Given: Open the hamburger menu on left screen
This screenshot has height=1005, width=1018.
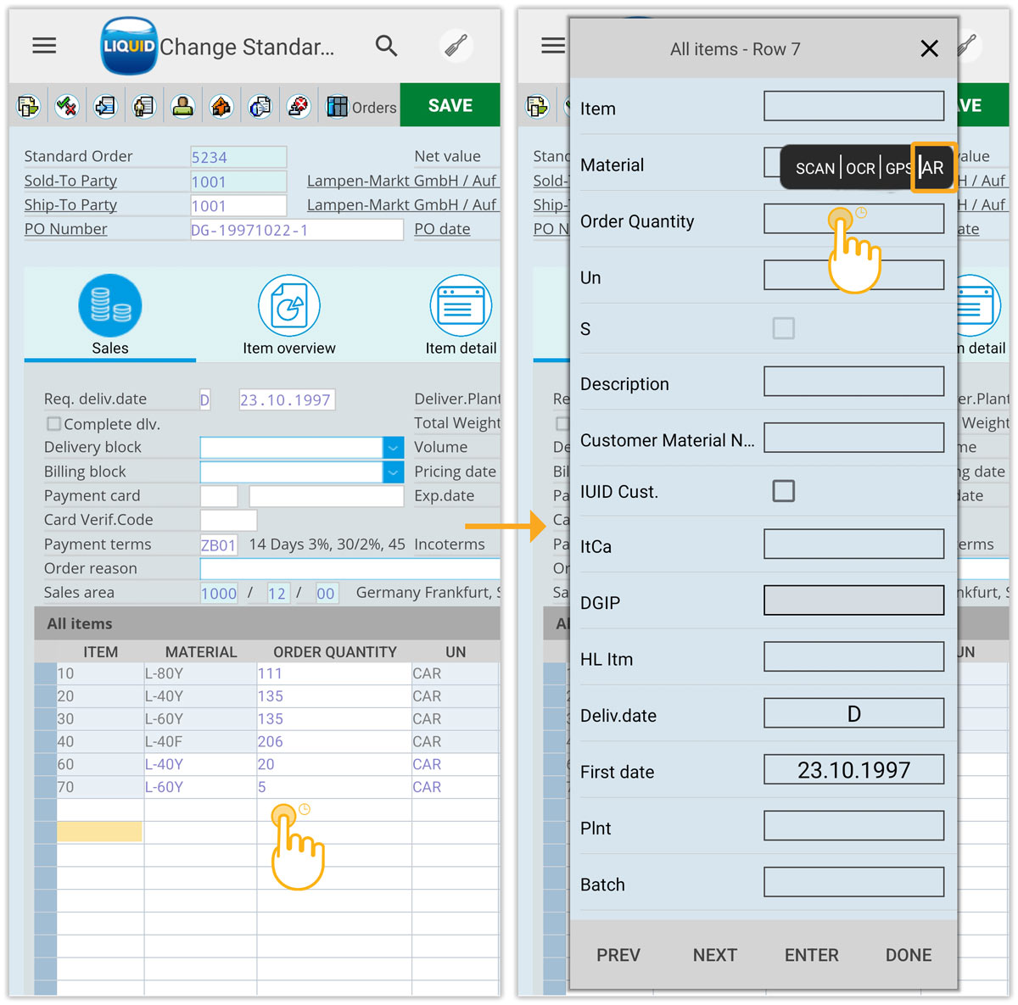Looking at the screenshot, I should (44, 46).
